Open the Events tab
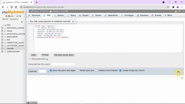This screenshot has height=104, width=185. [x=156, y=15]
